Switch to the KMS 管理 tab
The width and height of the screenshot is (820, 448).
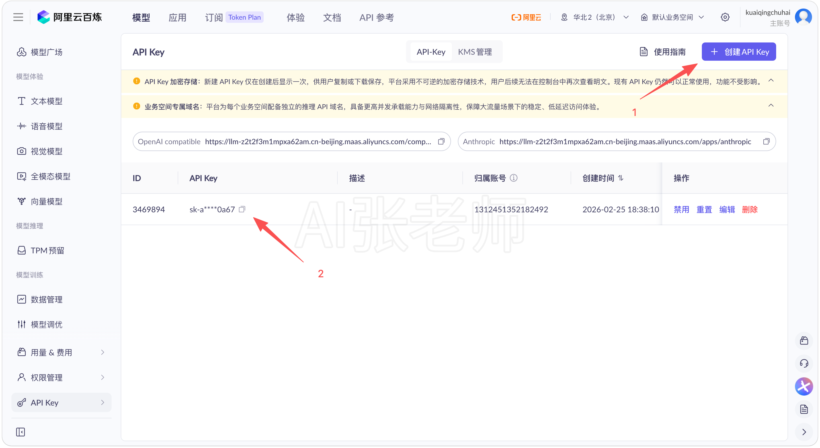[x=475, y=52]
